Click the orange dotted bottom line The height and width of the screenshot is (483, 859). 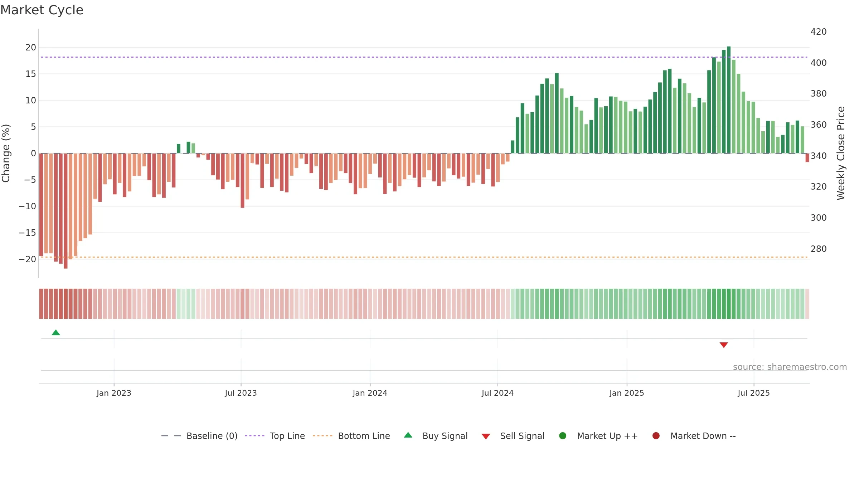(x=424, y=257)
